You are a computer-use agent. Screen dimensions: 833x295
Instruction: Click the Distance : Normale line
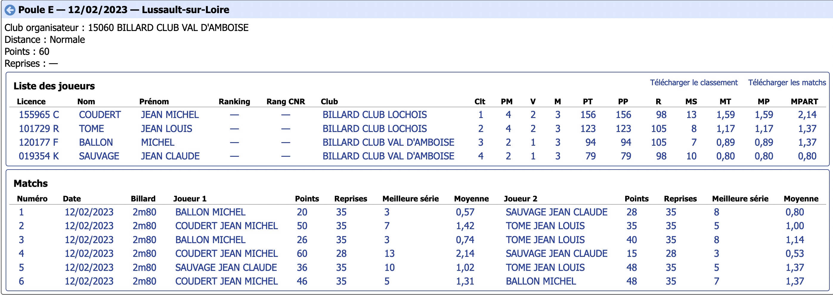(x=45, y=40)
